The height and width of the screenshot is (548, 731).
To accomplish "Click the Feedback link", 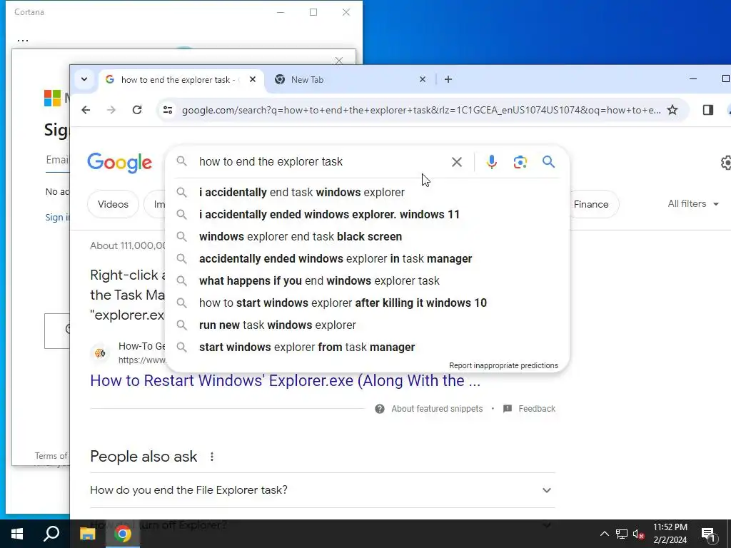I will (x=537, y=409).
